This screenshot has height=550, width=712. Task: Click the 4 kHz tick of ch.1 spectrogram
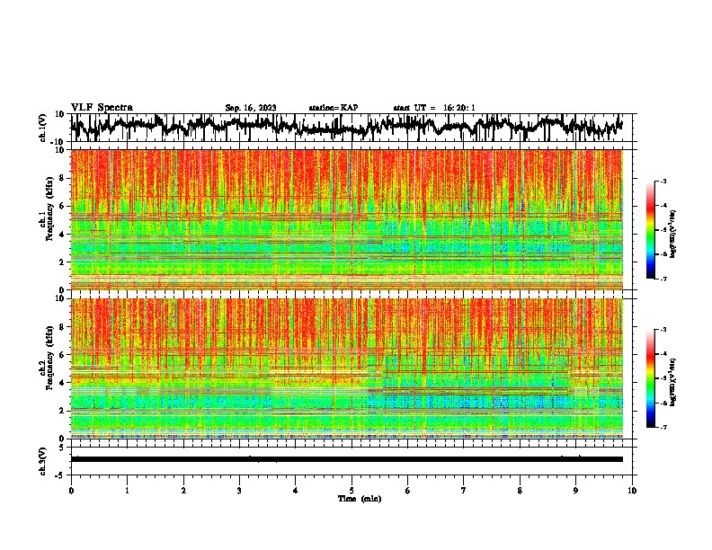point(63,235)
